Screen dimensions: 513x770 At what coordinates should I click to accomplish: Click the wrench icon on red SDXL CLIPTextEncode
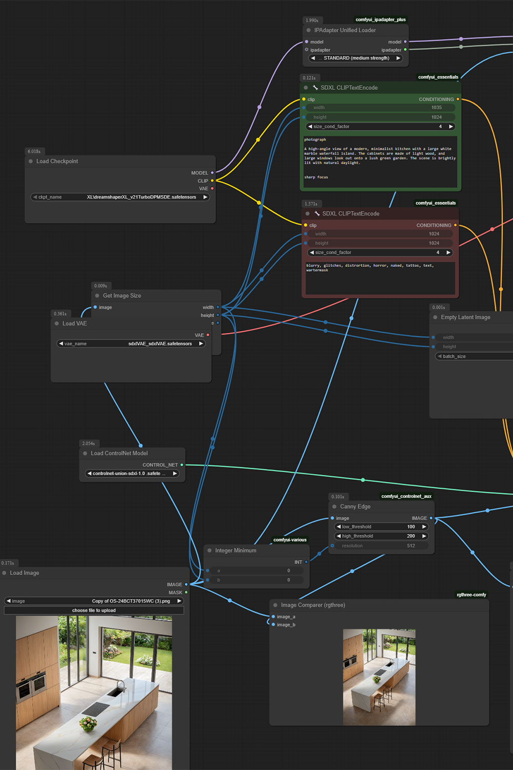click(x=317, y=214)
